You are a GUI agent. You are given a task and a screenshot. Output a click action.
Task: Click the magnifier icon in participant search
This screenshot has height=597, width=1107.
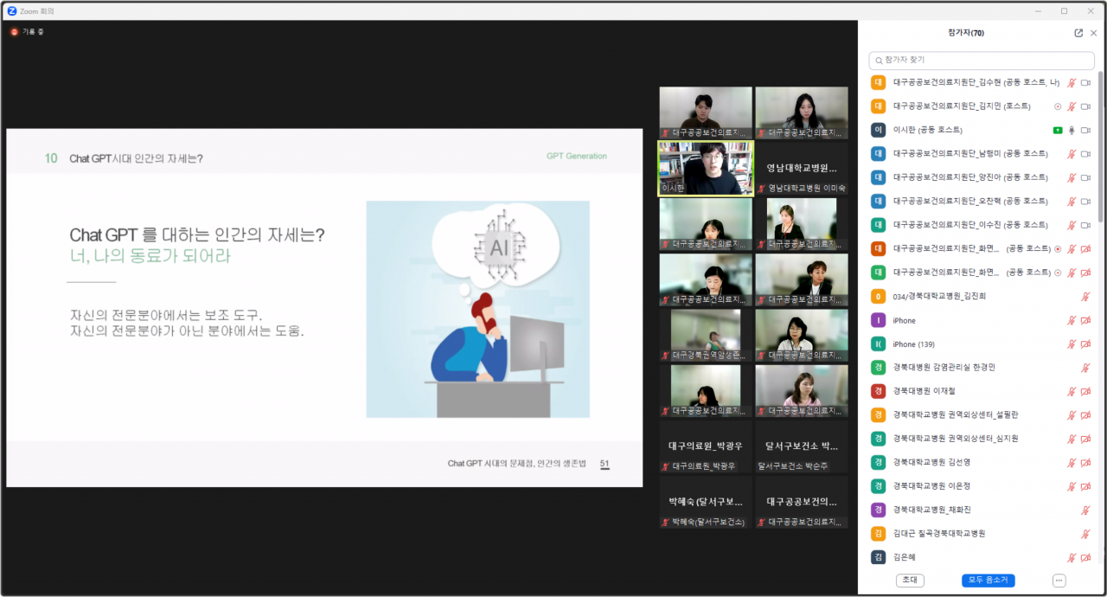879,61
